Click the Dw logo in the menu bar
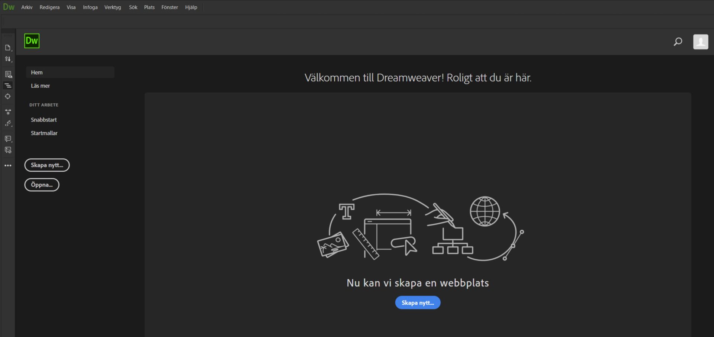The width and height of the screenshot is (714, 337). (9, 7)
